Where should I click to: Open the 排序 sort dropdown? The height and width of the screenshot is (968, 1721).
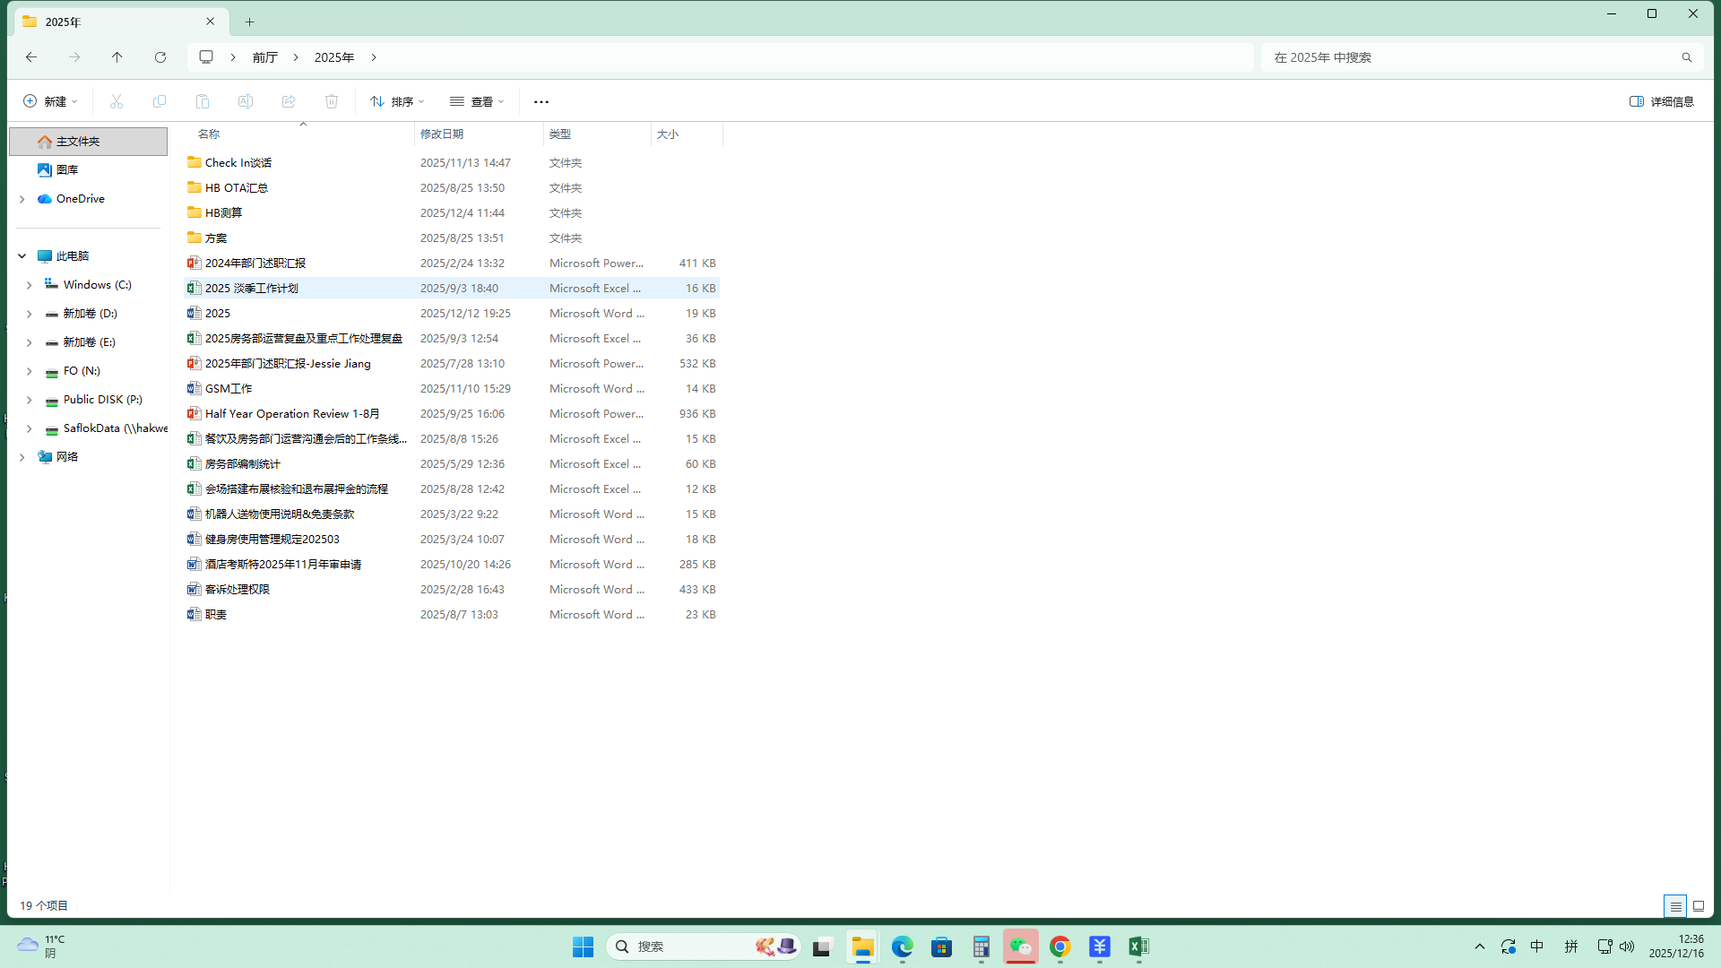pyautogui.click(x=397, y=101)
